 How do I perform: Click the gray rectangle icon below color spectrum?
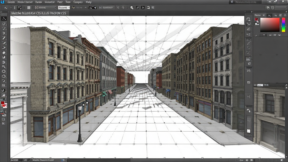[x=264, y=35]
